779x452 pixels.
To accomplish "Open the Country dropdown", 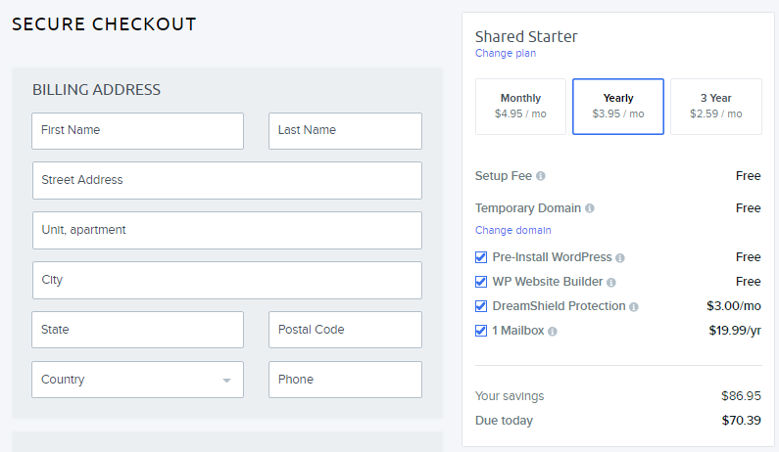I will pyautogui.click(x=137, y=380).
